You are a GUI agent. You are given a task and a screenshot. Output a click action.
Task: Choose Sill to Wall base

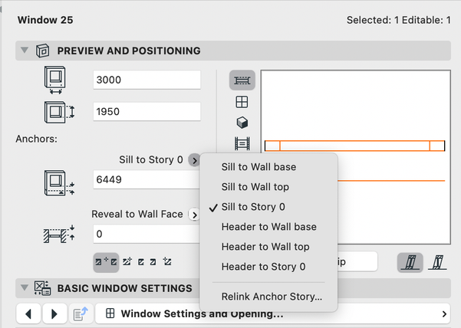coord(258,167)
